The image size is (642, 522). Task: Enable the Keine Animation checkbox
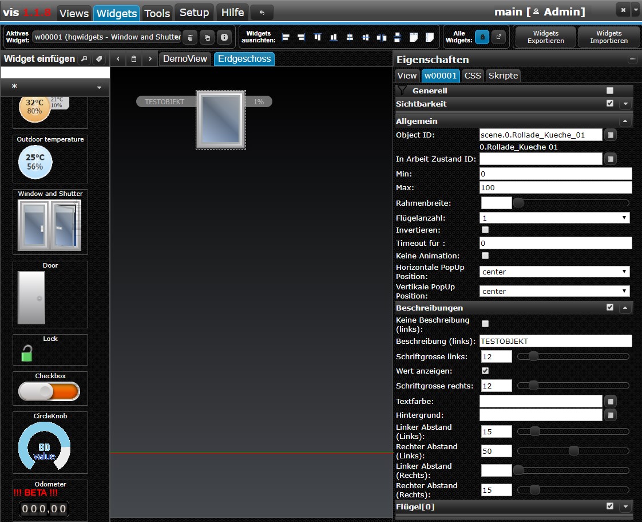click(x=485, y=256)
